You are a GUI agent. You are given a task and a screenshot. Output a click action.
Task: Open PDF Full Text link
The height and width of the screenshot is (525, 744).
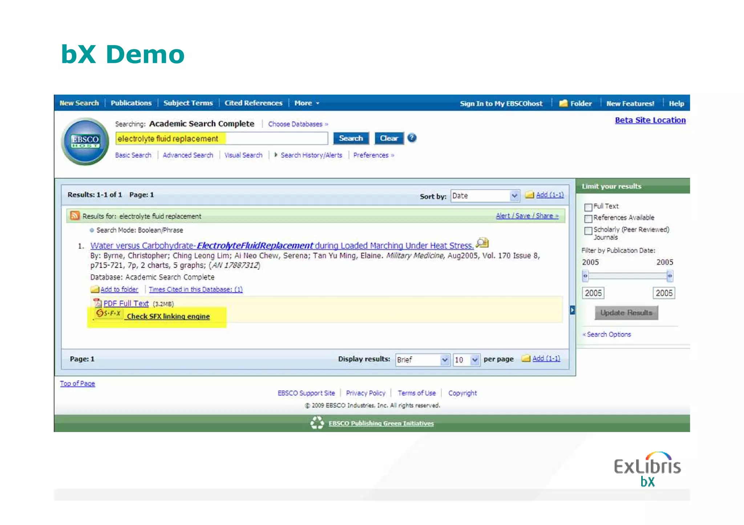point(126,303)
